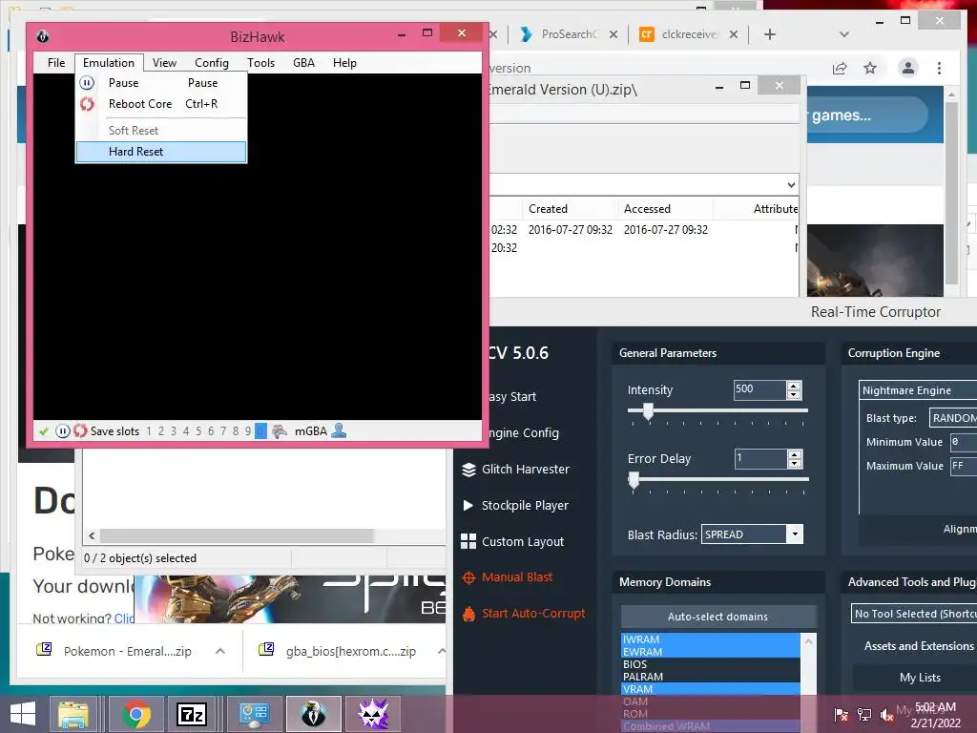Select highlighted save slot 0
The image size is (977, 733).
(x=260, y=430)
